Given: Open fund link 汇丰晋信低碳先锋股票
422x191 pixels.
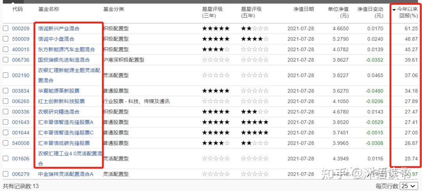Looking at the screenshot, I should click(64, 143).
